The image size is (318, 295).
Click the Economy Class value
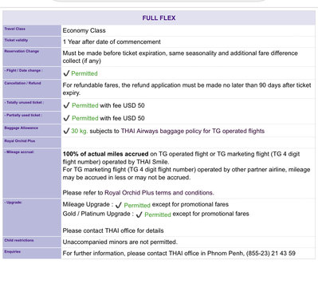pos(84,30)
